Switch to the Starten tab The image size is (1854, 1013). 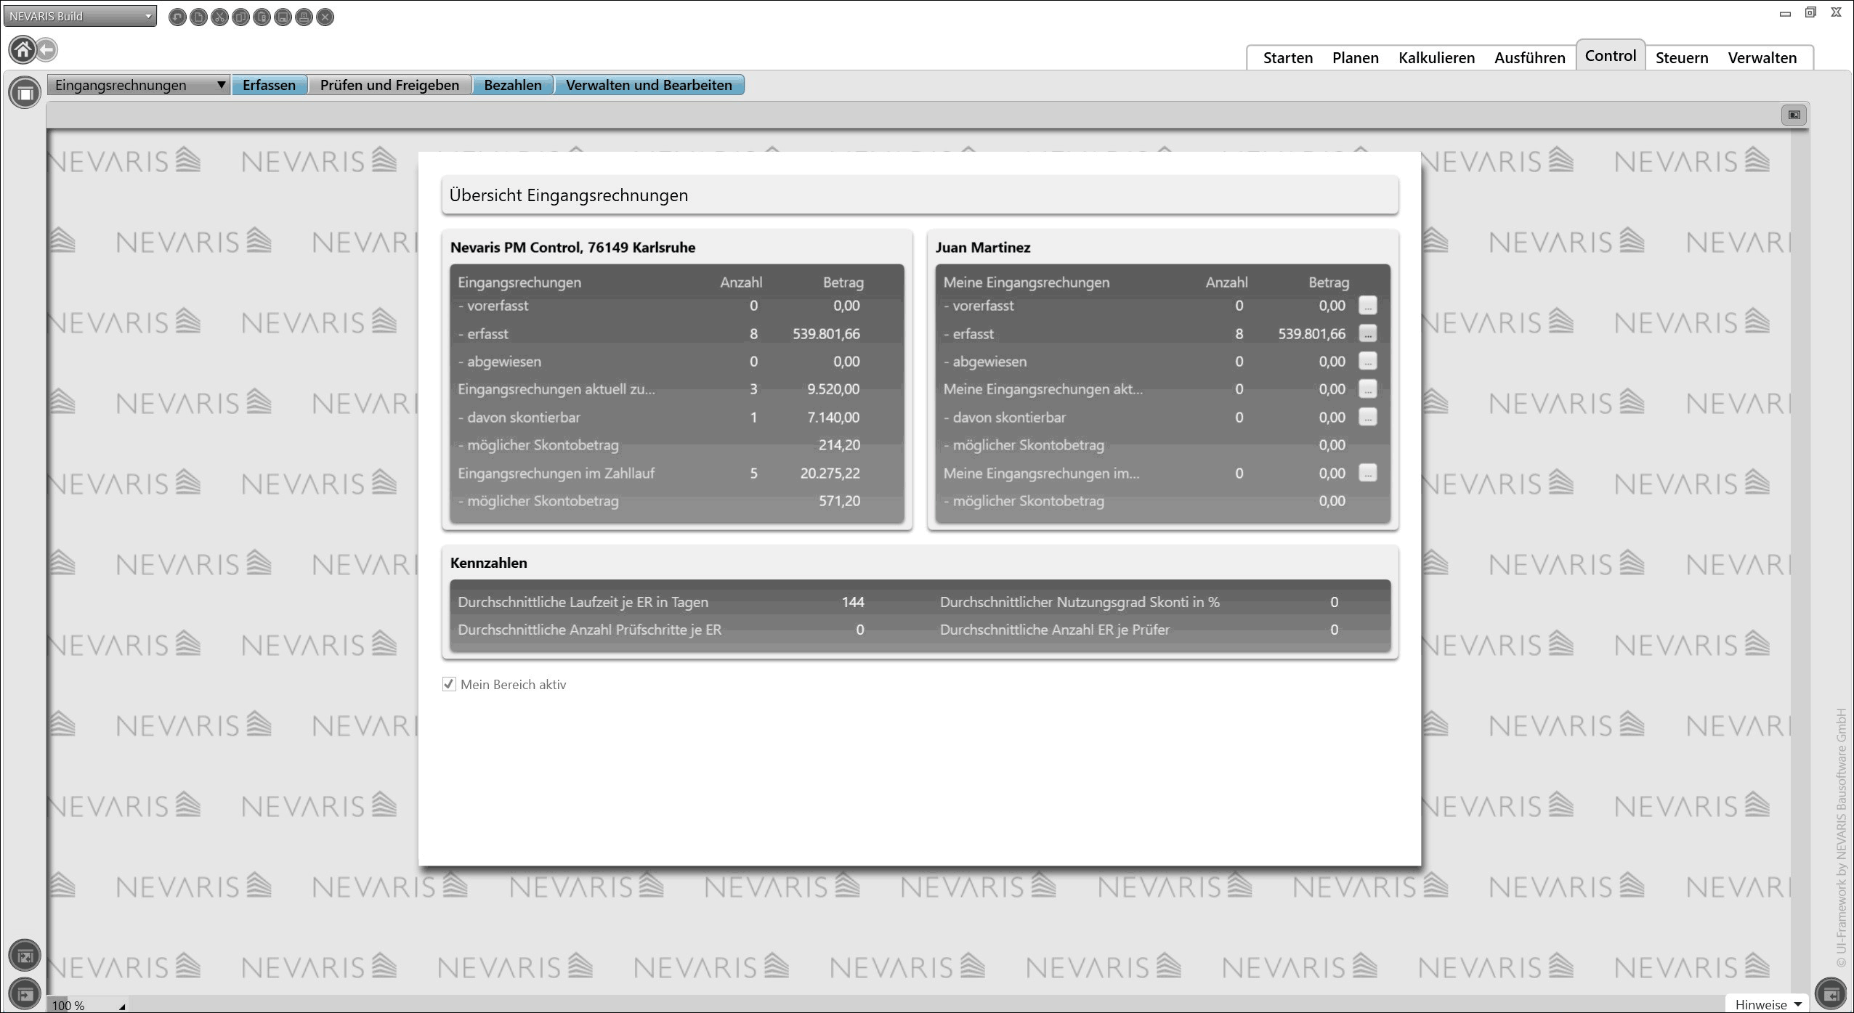(1287, 58)
